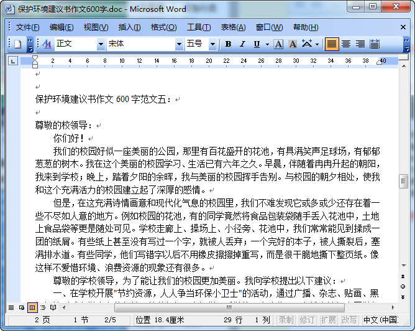
Task: Center-align the paragraph text
Action: coord(345,44)
